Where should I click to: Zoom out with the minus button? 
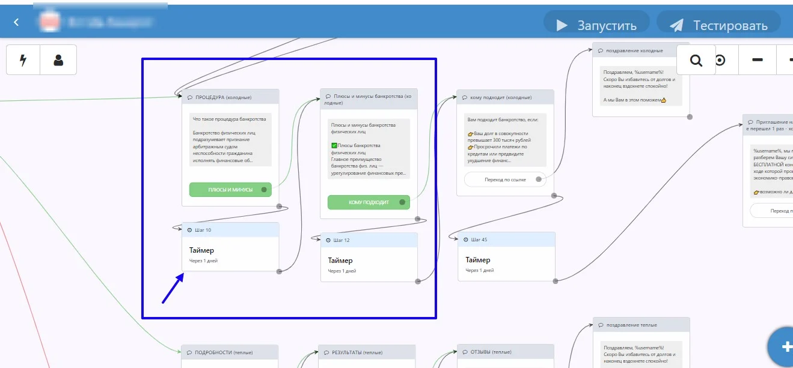click(758, 60)
